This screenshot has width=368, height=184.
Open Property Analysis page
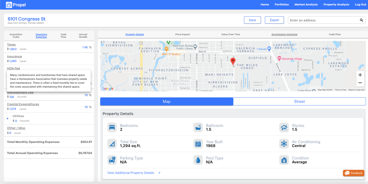pos(336,5)
